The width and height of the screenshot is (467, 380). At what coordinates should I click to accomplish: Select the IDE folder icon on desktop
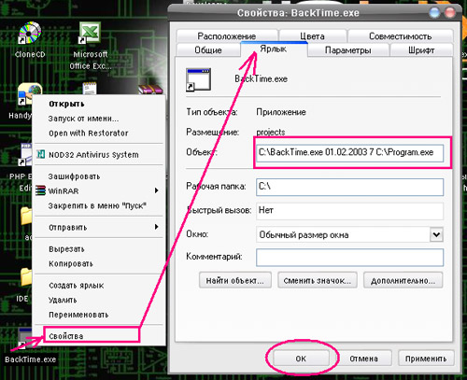point(26,277)
